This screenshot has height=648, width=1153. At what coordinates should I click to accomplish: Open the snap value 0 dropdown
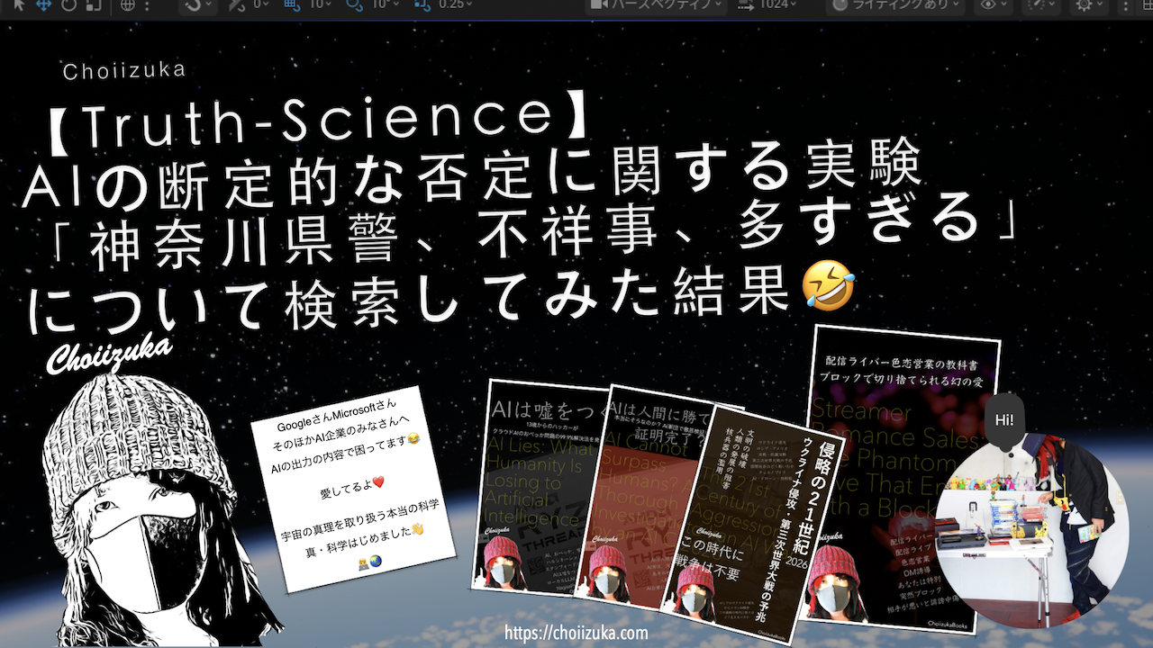pyautogui.click(x=261, y=4)
